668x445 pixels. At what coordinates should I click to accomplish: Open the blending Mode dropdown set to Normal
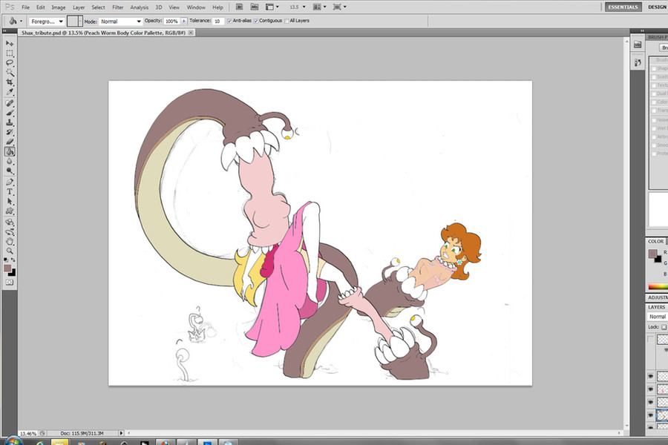(120, 22)
